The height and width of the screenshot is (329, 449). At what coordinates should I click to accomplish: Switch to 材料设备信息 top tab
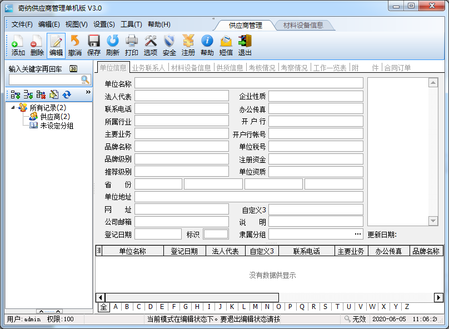[303, 26]
